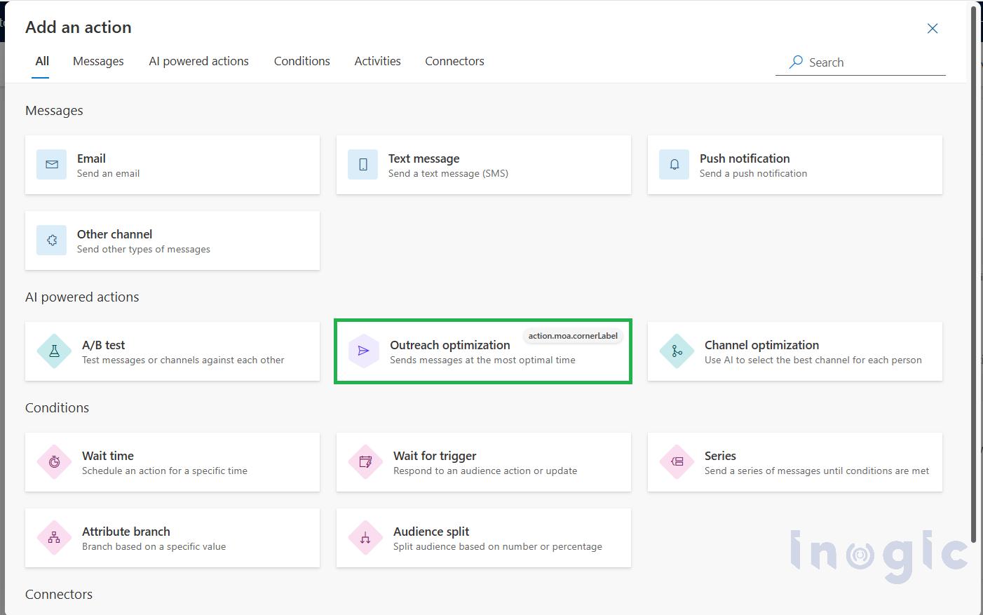Add a Push notification action by its title
The width and height of the screenshot is (983, 615).
[x=745, y=158]
